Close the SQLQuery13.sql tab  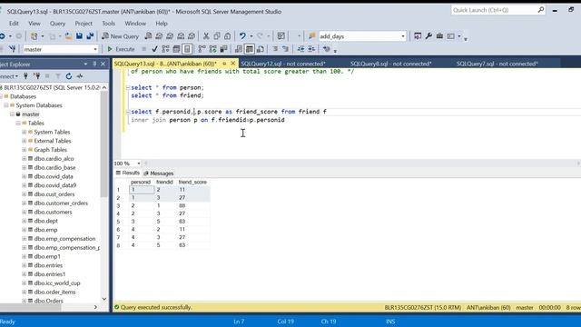(x=233, y=64)
